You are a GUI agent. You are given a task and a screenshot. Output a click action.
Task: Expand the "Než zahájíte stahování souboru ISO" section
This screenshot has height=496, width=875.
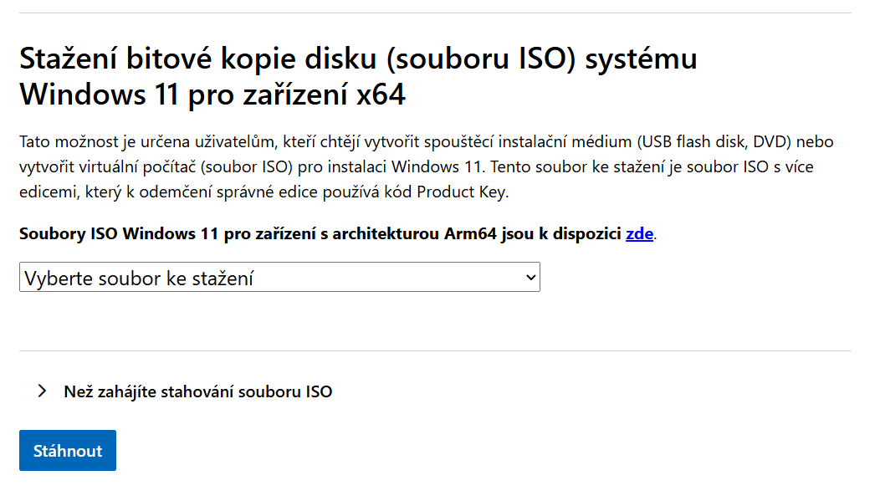pos(197,391)
